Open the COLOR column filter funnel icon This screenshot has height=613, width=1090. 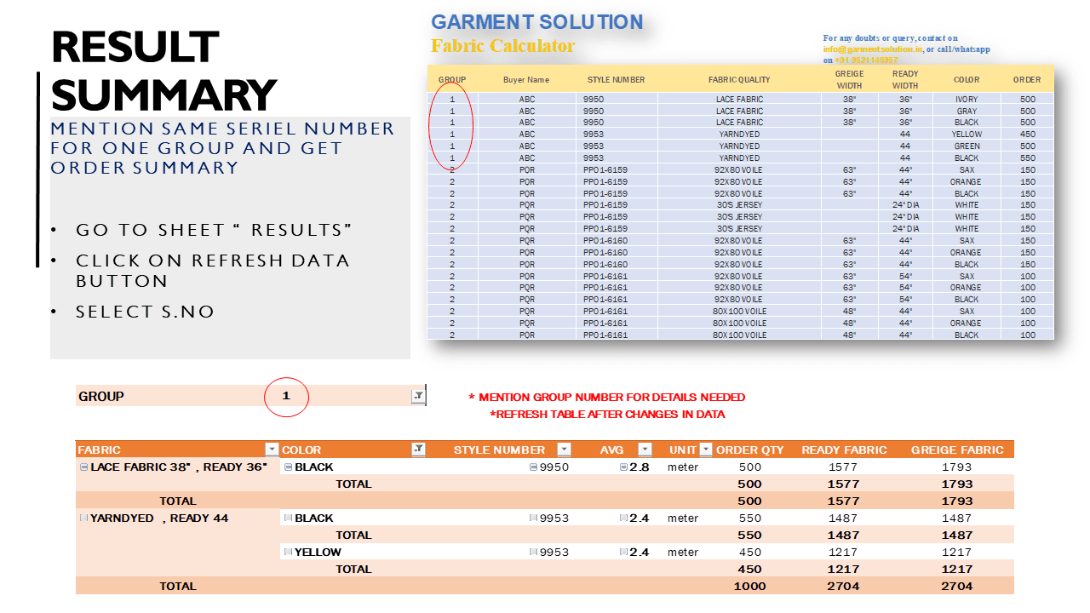[418, 450]
